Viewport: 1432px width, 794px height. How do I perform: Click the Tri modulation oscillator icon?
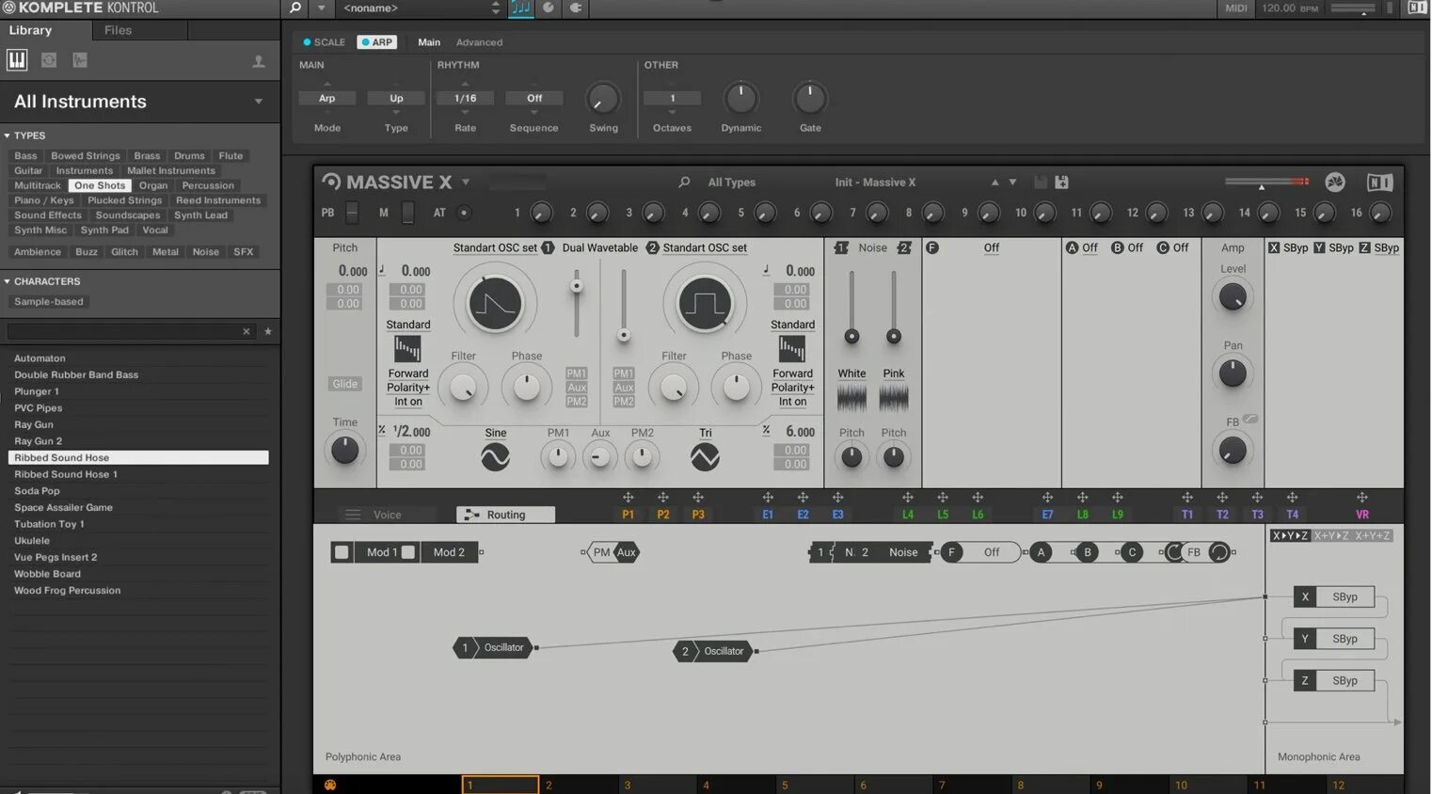coord(705,457)
